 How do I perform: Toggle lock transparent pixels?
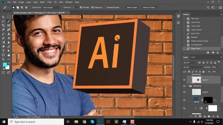(189, 72)
